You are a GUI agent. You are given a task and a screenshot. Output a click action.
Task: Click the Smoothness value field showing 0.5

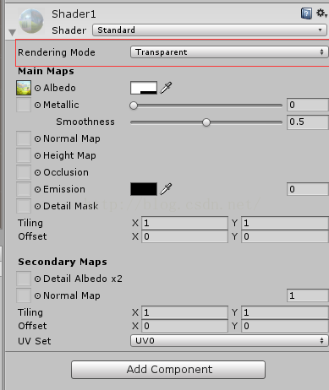[308, 122]
